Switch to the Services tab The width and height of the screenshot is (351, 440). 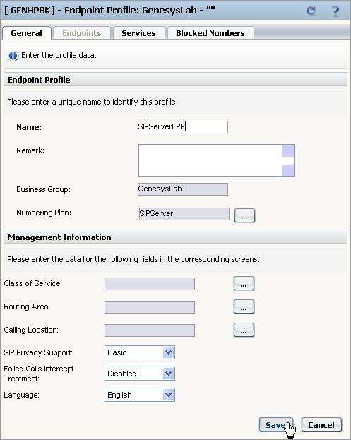pos(138,33)
